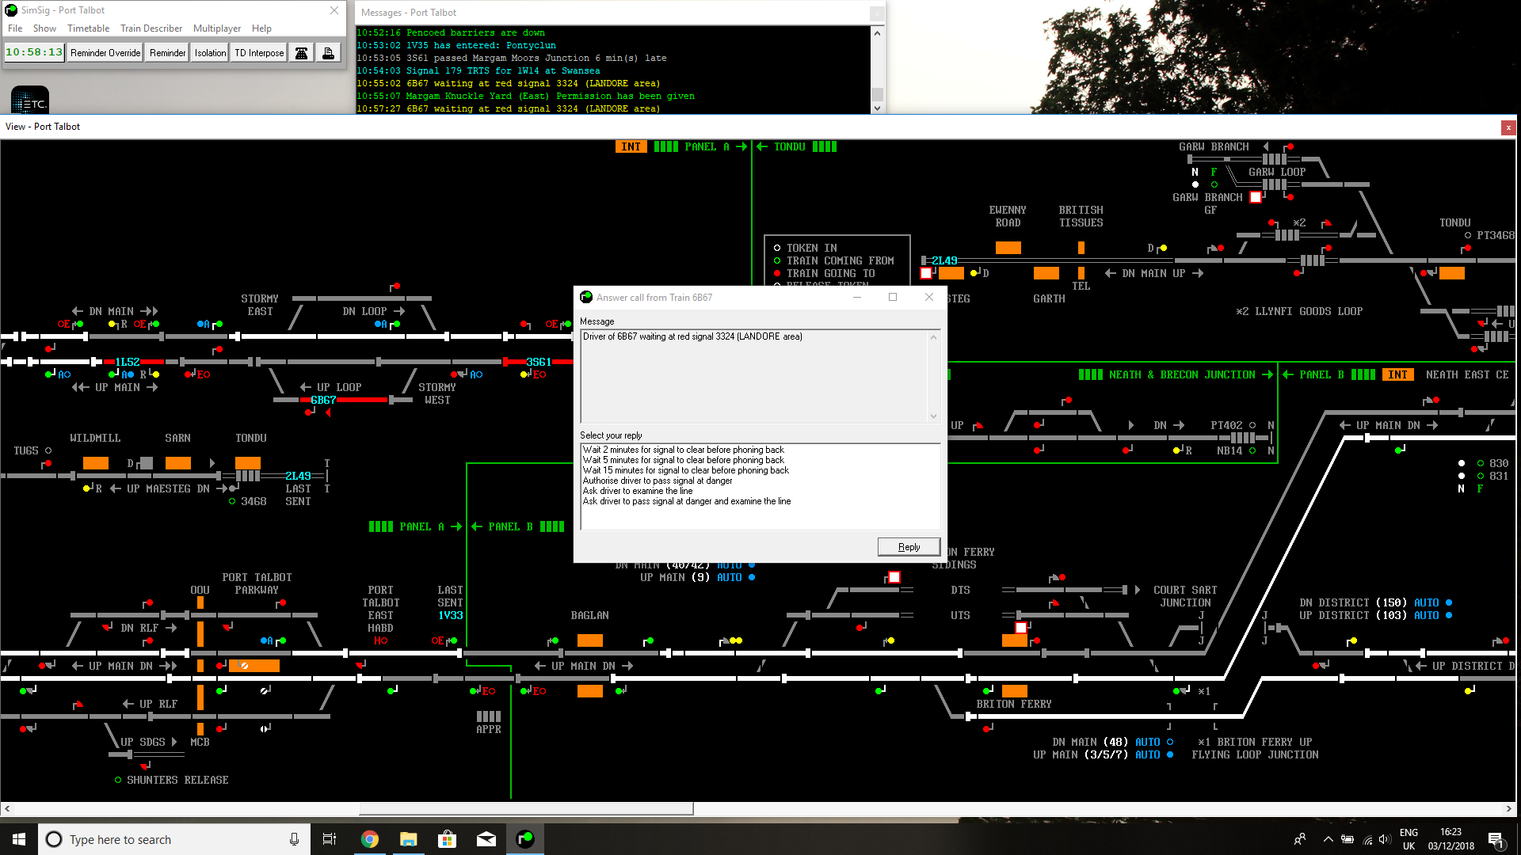Click the Reminder button
The image size is (1521, 855).
167,53
